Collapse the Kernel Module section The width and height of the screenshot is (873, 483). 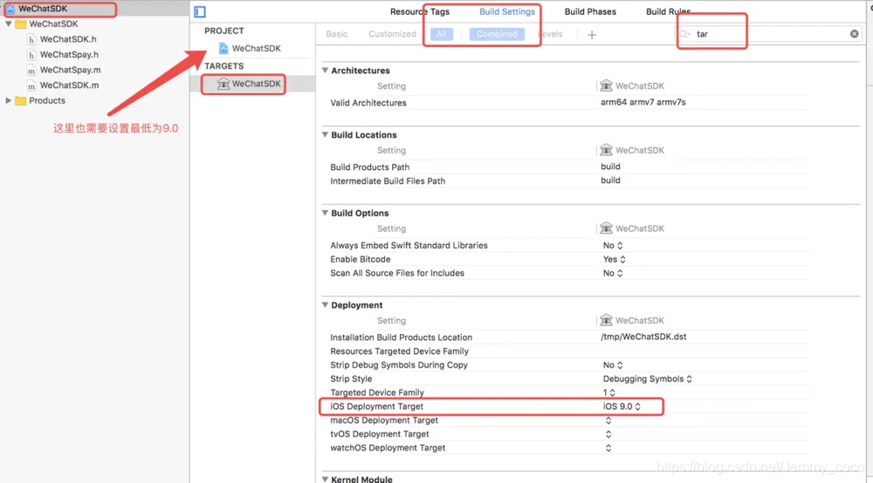click(x=325, y=479)
